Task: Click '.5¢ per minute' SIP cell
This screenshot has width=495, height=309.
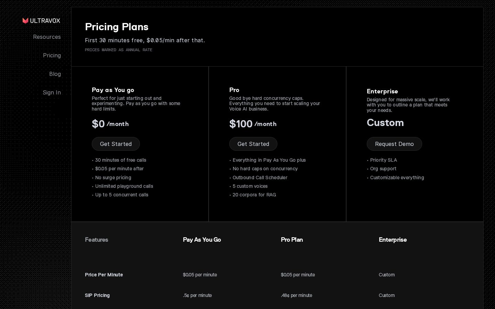Action: [x=197, y=295]
